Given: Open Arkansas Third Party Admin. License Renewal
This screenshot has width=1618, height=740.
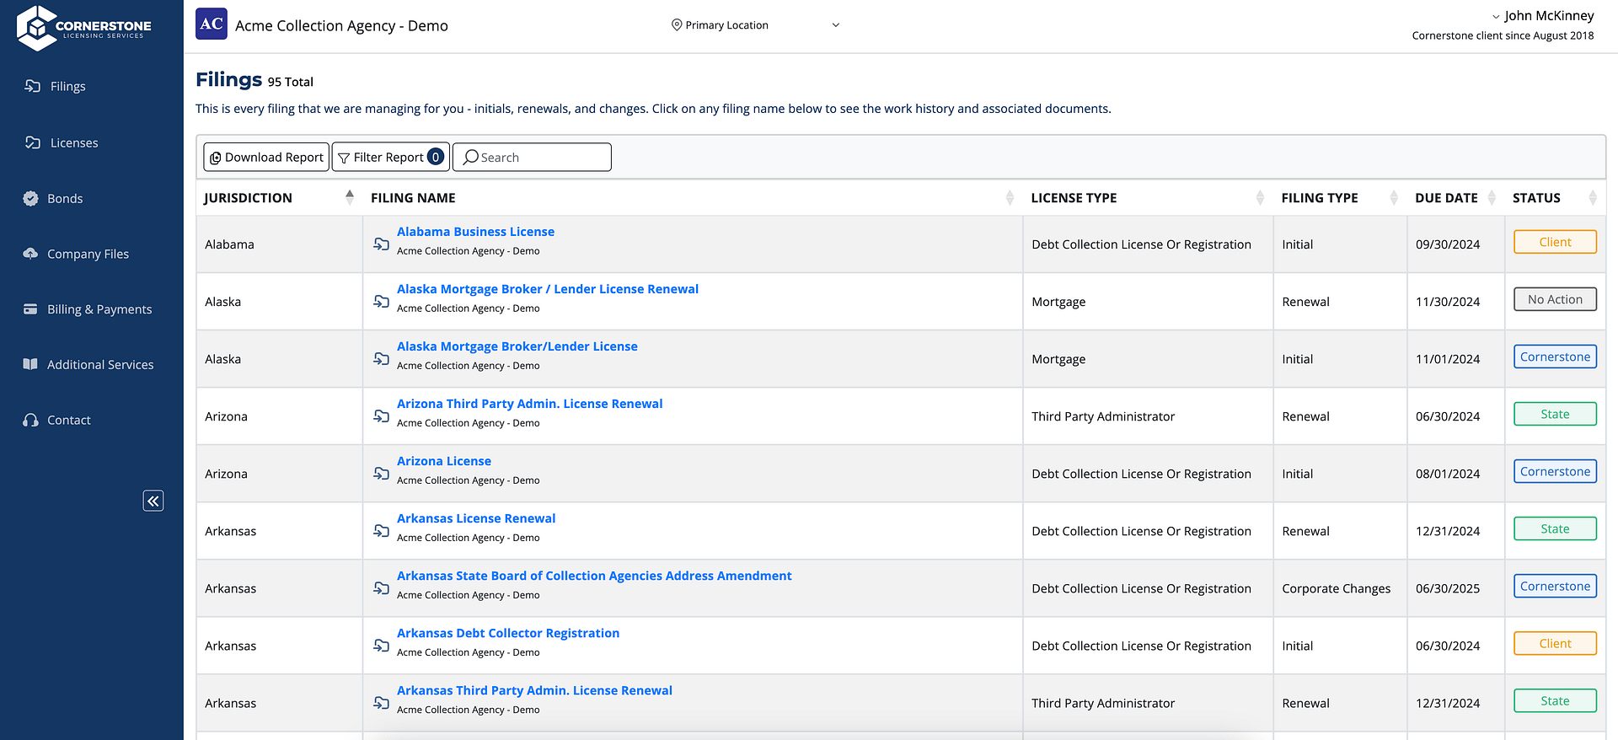Looking at the screenshot, I should point(534,690).
